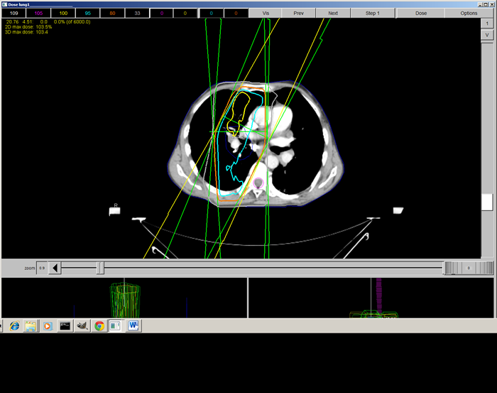The height and width of the screenshot is (393, 497).
Task: Click the vertical slice scrollbar thumb
Action: point(487,202)
